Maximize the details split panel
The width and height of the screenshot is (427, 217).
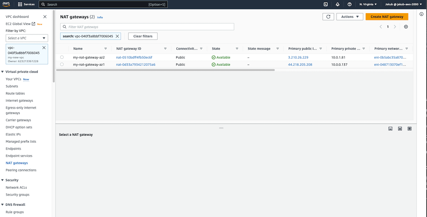[x=410, y=128]
